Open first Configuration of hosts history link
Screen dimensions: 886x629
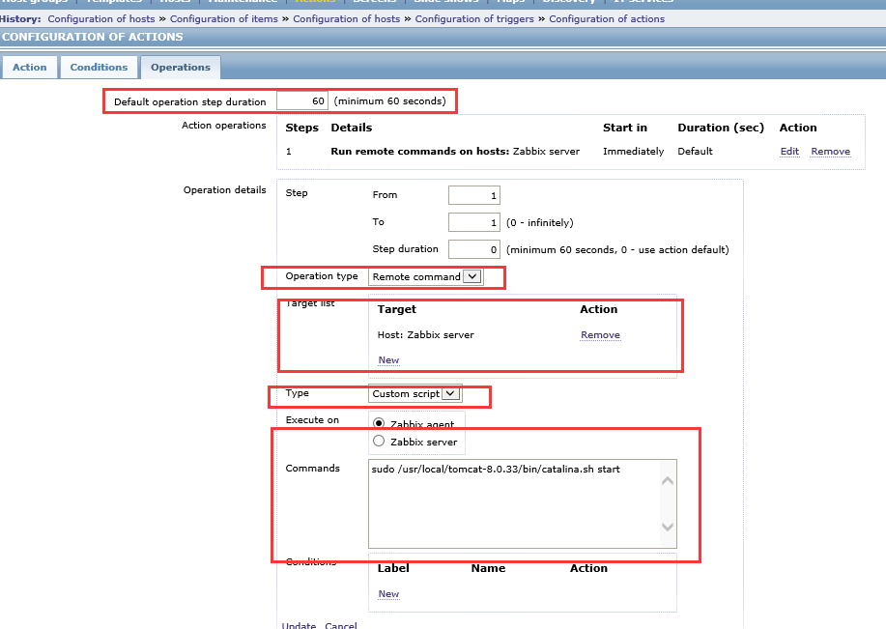coord(101,18)
